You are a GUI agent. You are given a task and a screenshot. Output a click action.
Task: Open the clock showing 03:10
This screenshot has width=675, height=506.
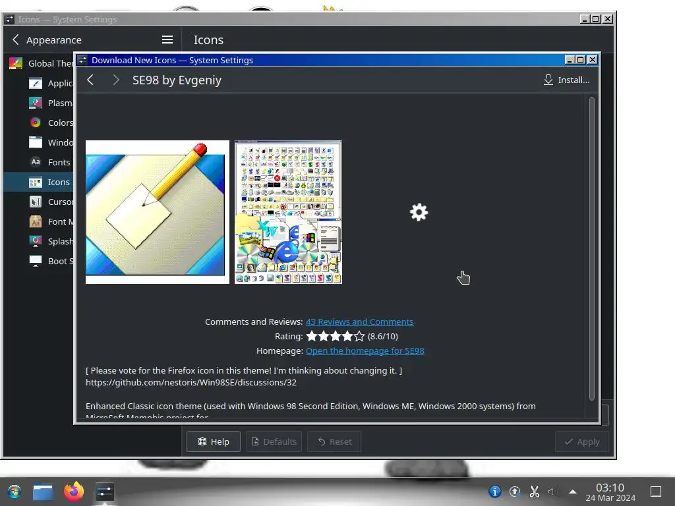pyautogui.click(x=610, y=492)
